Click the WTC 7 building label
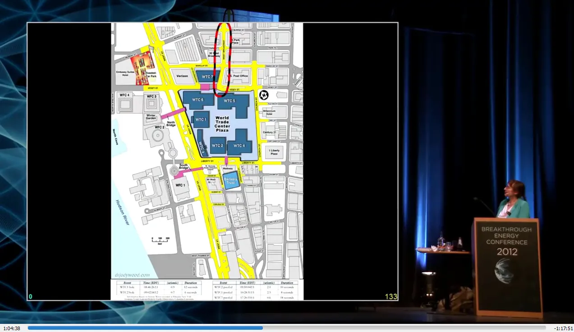The image size is (574, 332). pos(208,77)
